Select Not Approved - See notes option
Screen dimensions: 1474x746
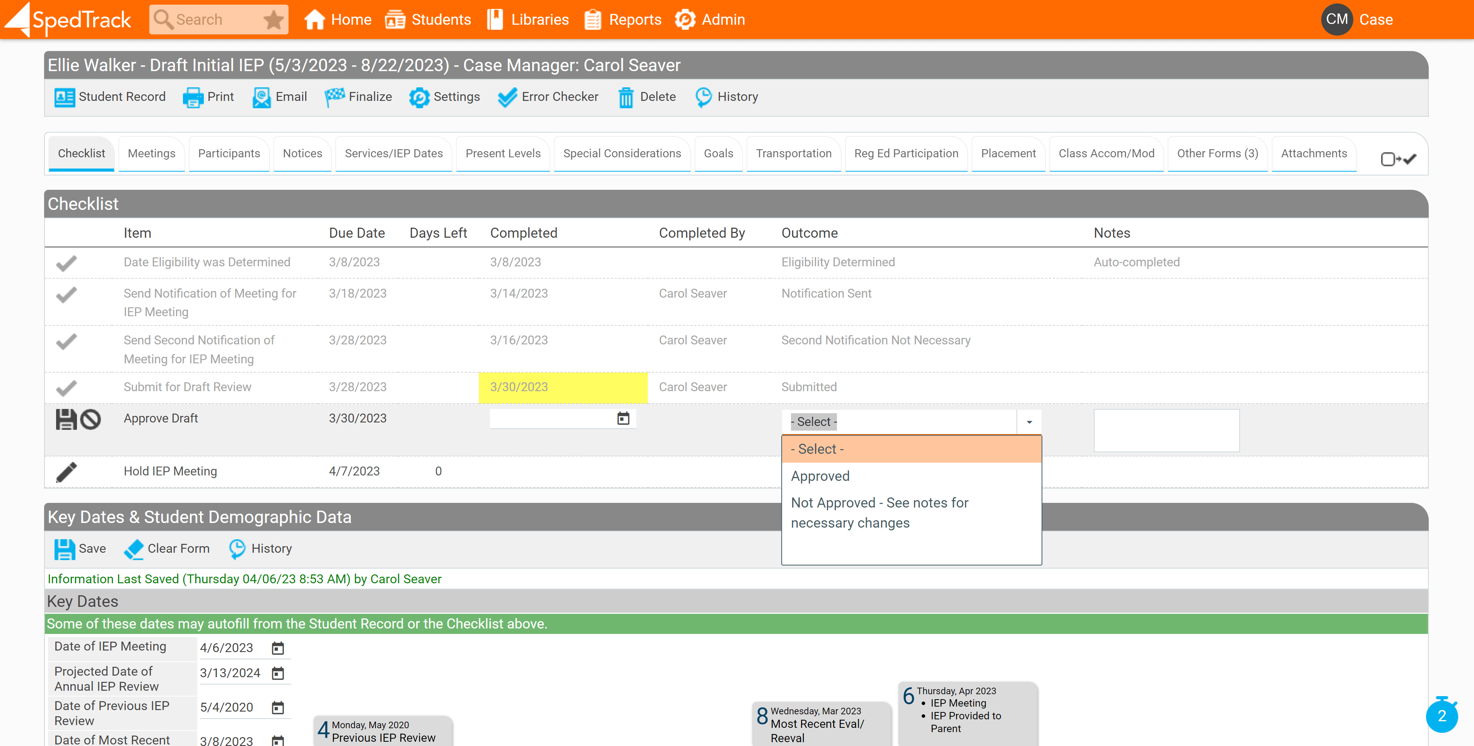[879, 512]
